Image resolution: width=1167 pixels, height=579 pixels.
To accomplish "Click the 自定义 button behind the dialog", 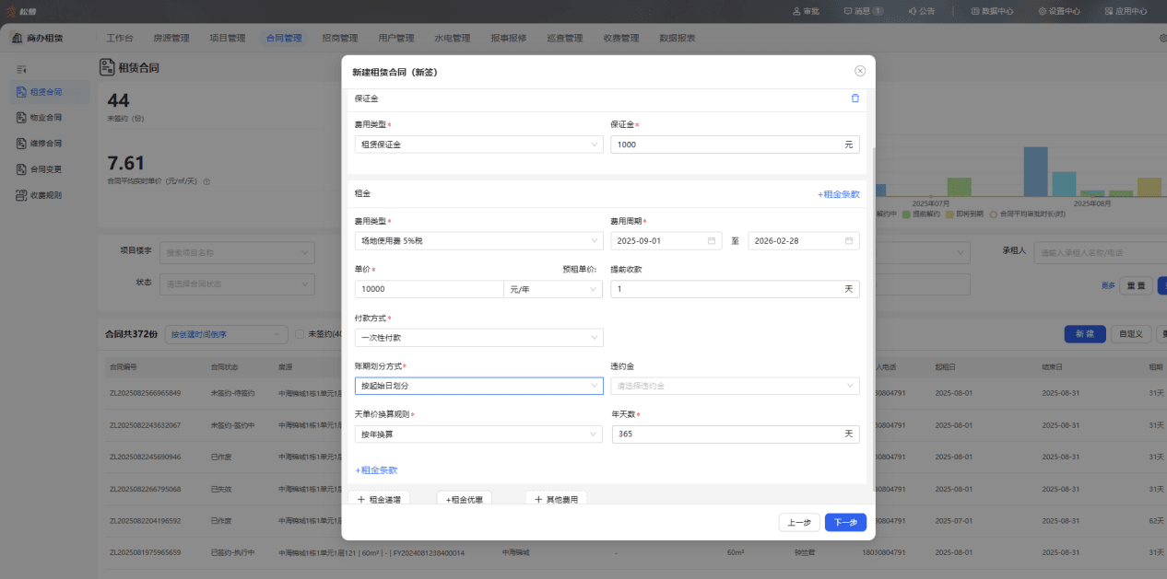I will point(1131,334).
